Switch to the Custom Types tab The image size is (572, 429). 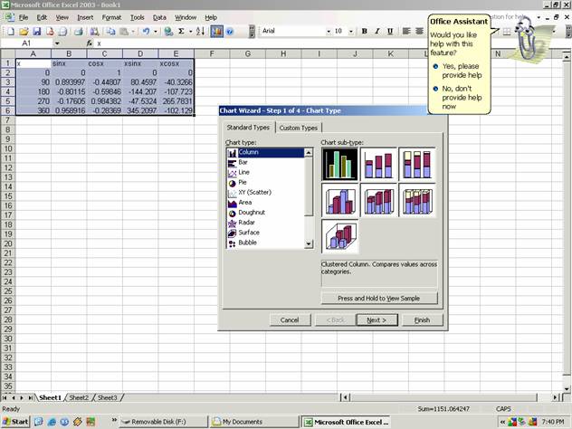pyautogui.click(x=299, y=128)
